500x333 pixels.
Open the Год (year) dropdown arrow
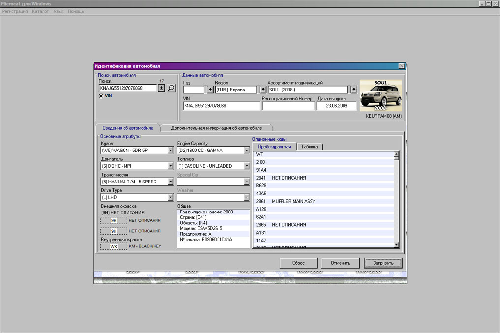pos(210,90)
